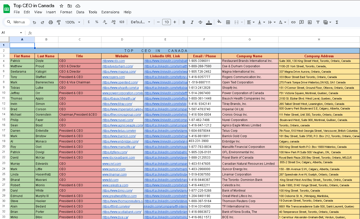Screen dimensions: 360x219
Task: Open the fill color picker
Action: pyautogui.click(x=219, y=22)
